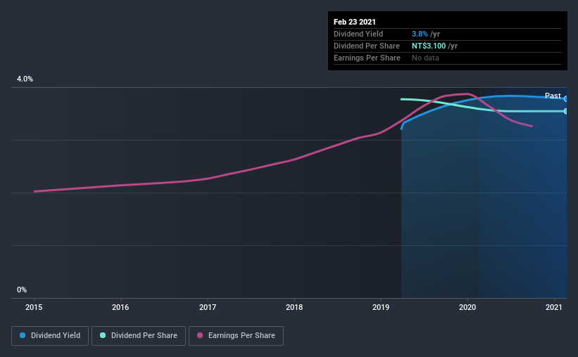This screenshot has height=357, width=578.
Task: Toggle the Dividend Yield legend button
Action: 50,336
